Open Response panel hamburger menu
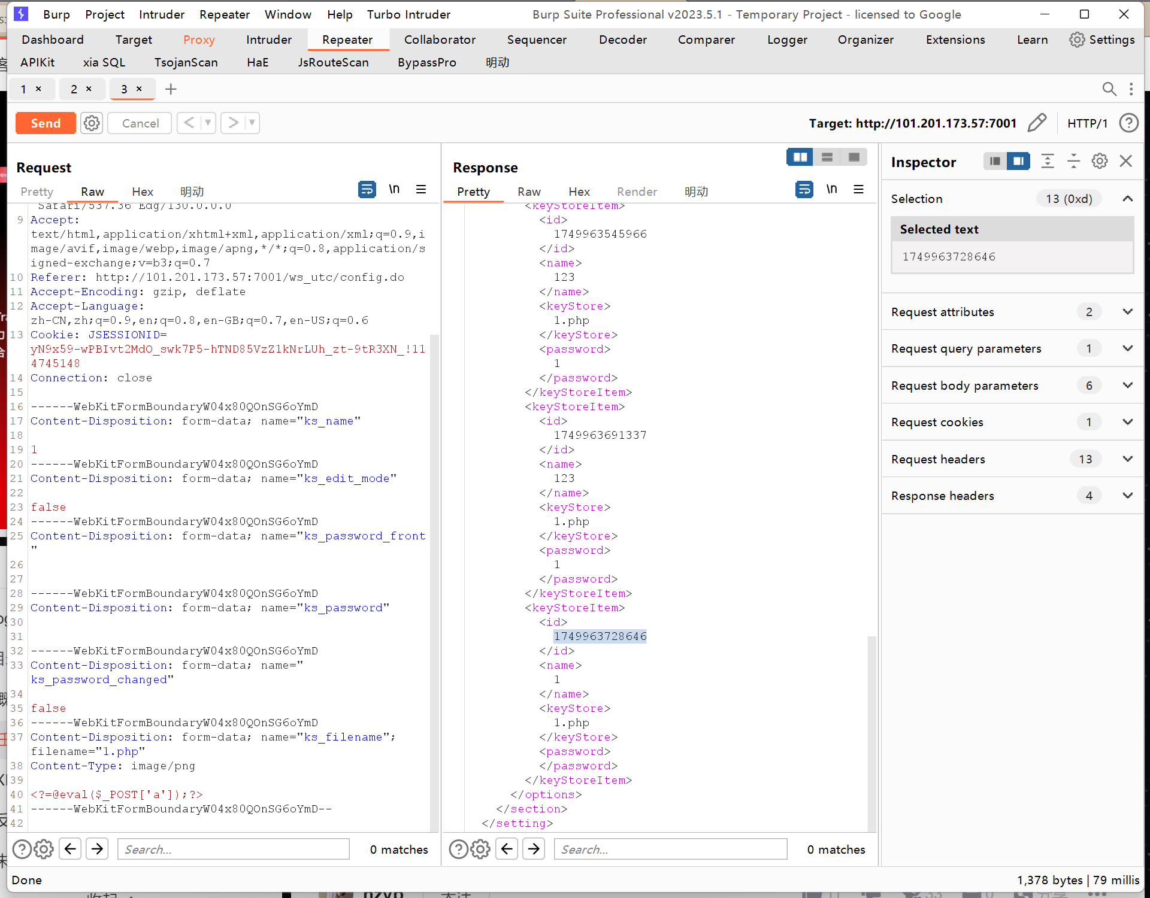The width and height of the screenshot is (1150, 898). coord(858,190)
